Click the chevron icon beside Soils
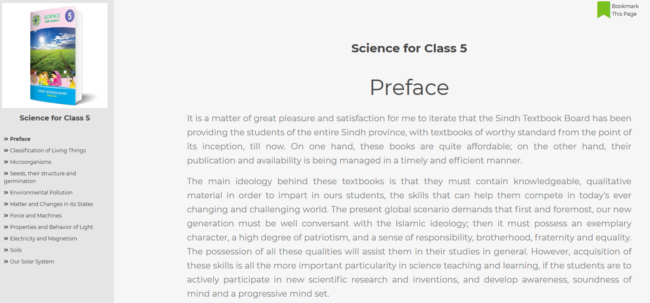Screen dimensions: 650x303 (6, 250)
